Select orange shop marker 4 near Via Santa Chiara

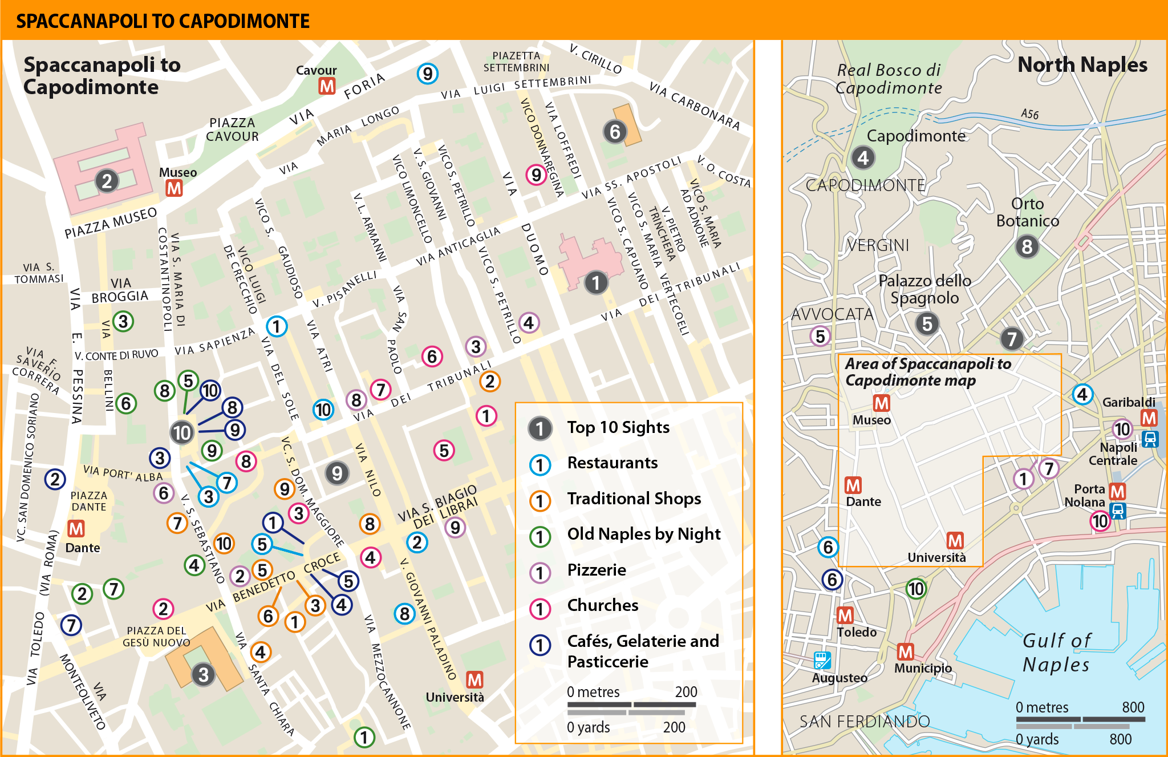click(260, 651)
